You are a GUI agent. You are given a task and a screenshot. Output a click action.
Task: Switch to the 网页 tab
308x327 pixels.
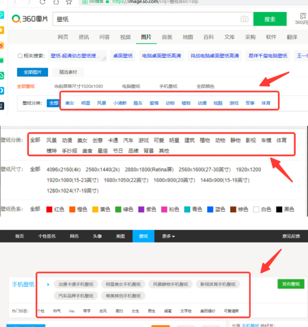pyautogui.click(x=63, y=37)
